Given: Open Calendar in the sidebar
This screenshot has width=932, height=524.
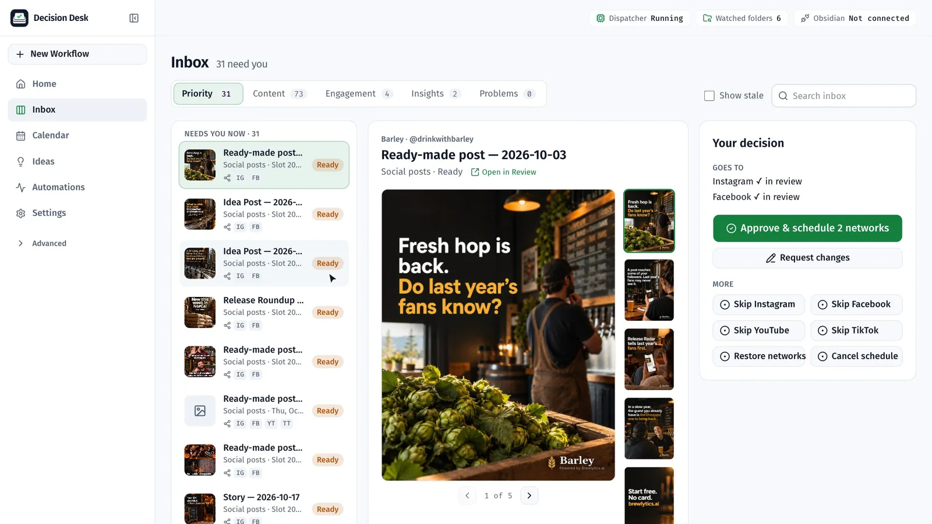Looking at the screenshot, I should pos(77,136).
